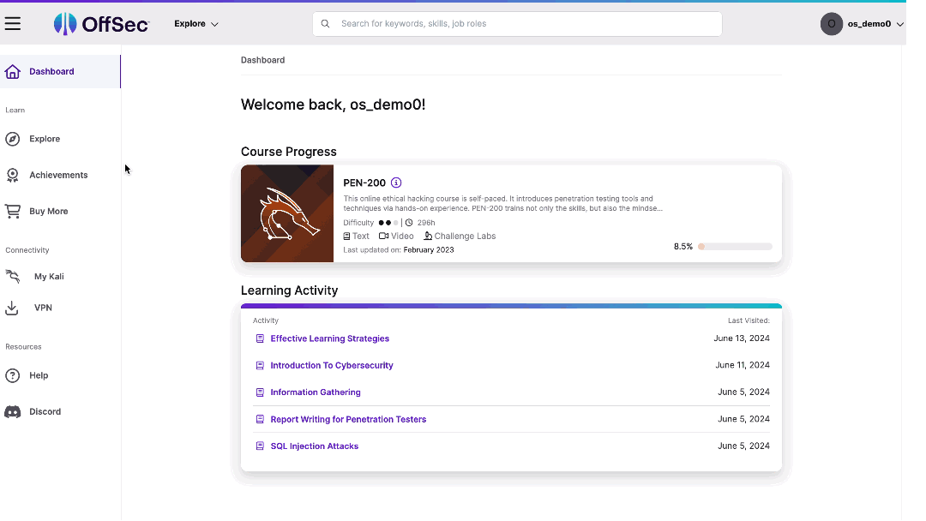This screenshot has width=926, height=521.
Task: Select the Dashboard sidebar item
Action: pyautogui.click(x=51, y=71)
